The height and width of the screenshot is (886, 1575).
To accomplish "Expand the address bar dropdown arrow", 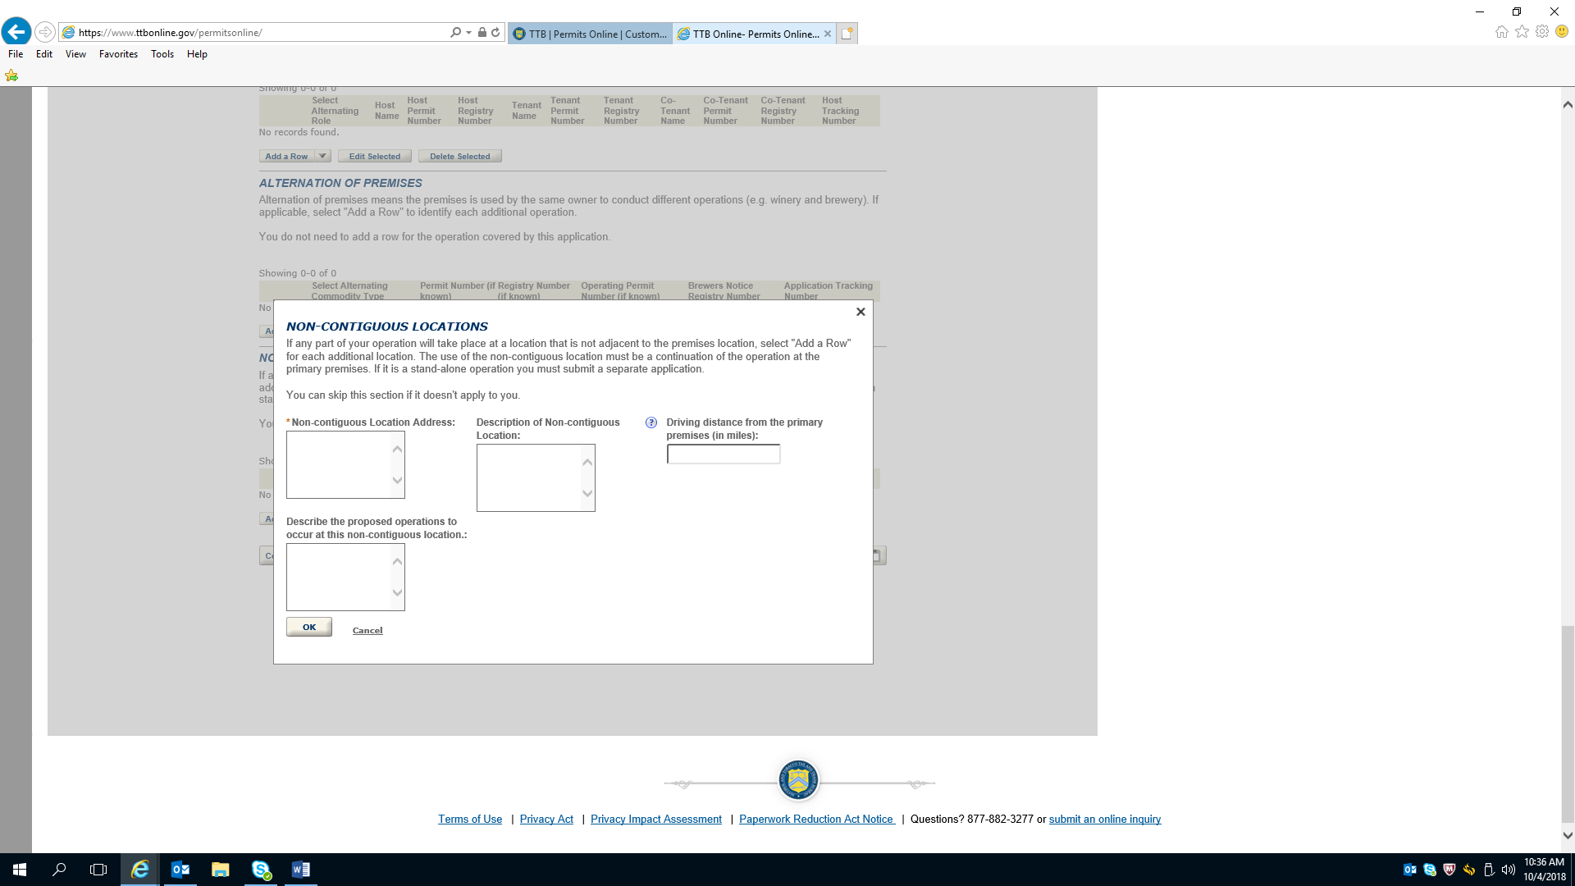I will [x=468, y=33].
